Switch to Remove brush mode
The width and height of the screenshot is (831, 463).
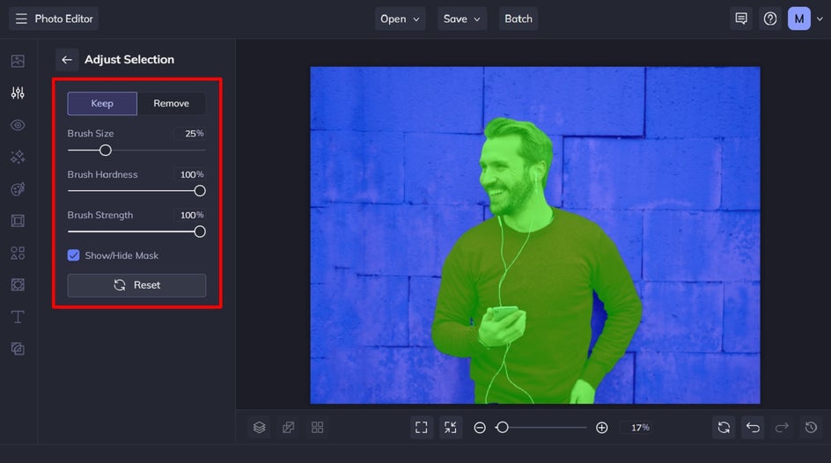click(x=171, y=103)
